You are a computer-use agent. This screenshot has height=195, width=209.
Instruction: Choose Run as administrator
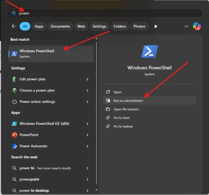click(x=149, y=100)
